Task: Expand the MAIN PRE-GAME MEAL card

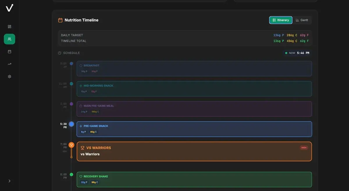Action: tap(194, 109)
